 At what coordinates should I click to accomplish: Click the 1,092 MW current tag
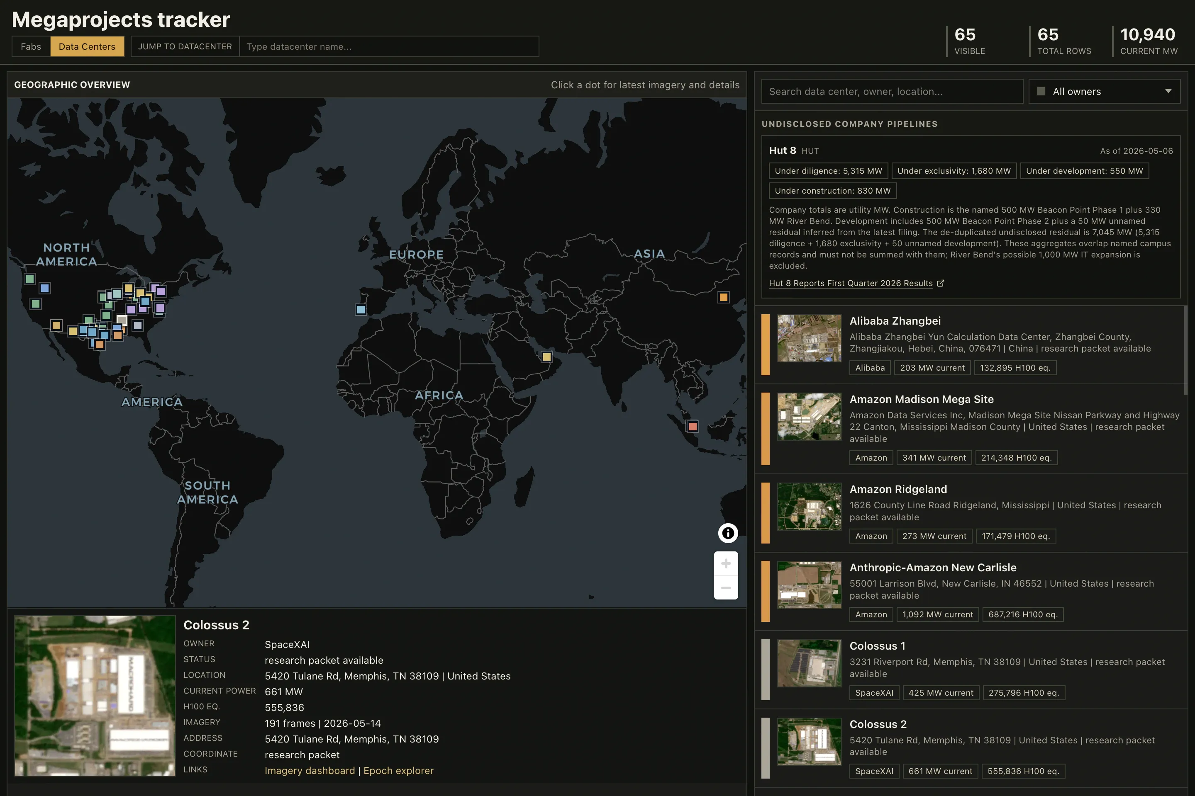[937, 614]
